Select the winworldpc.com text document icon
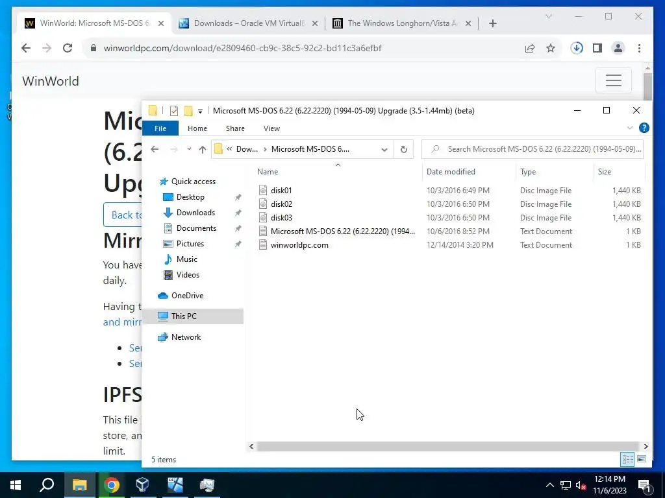This screenshot has width=665, height=498. coord(263,244)
